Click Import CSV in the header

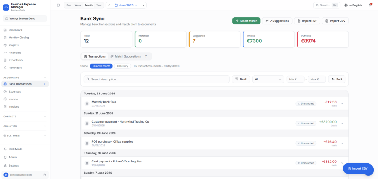point(335,21)
